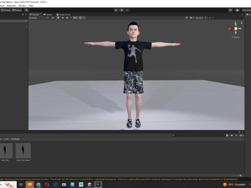The width and height of the screenshot is (251, 188).
Task: Click the active Unity editor taskbar icon
Action: pyautogui.click(x=98, y=184)
